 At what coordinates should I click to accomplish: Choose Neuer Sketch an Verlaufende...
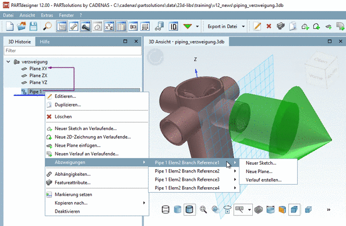click(97, 128)
